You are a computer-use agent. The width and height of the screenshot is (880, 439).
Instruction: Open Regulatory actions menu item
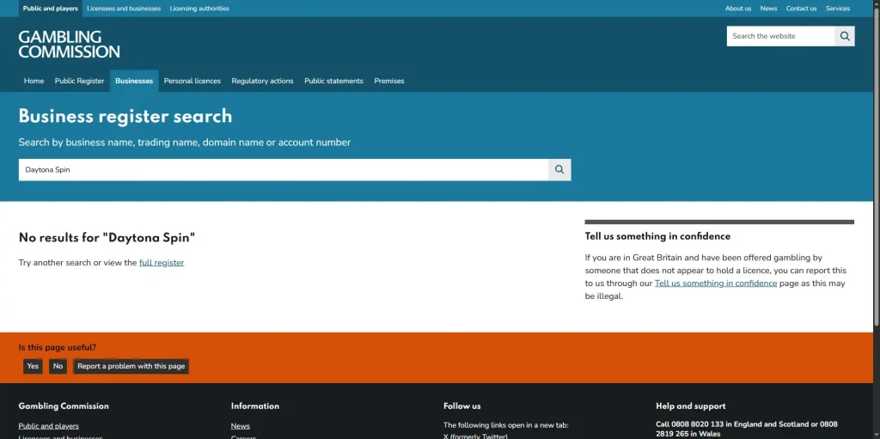(x=262, y=81)
